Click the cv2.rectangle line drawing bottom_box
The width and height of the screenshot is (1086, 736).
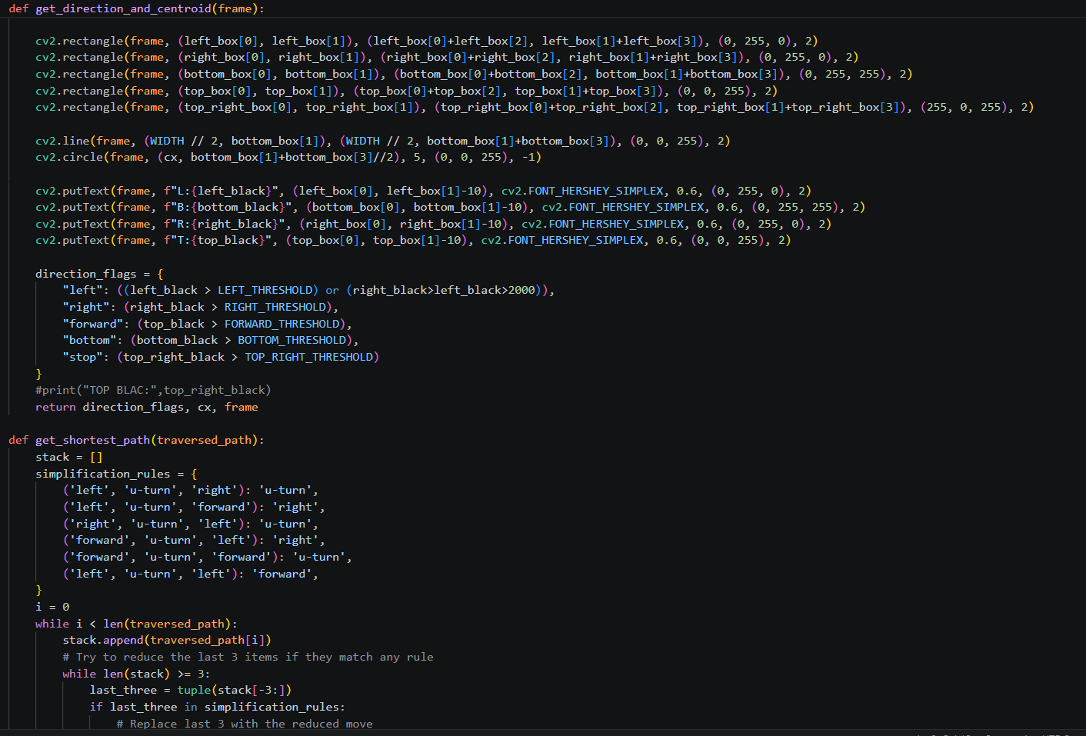[x=474, y=74]
